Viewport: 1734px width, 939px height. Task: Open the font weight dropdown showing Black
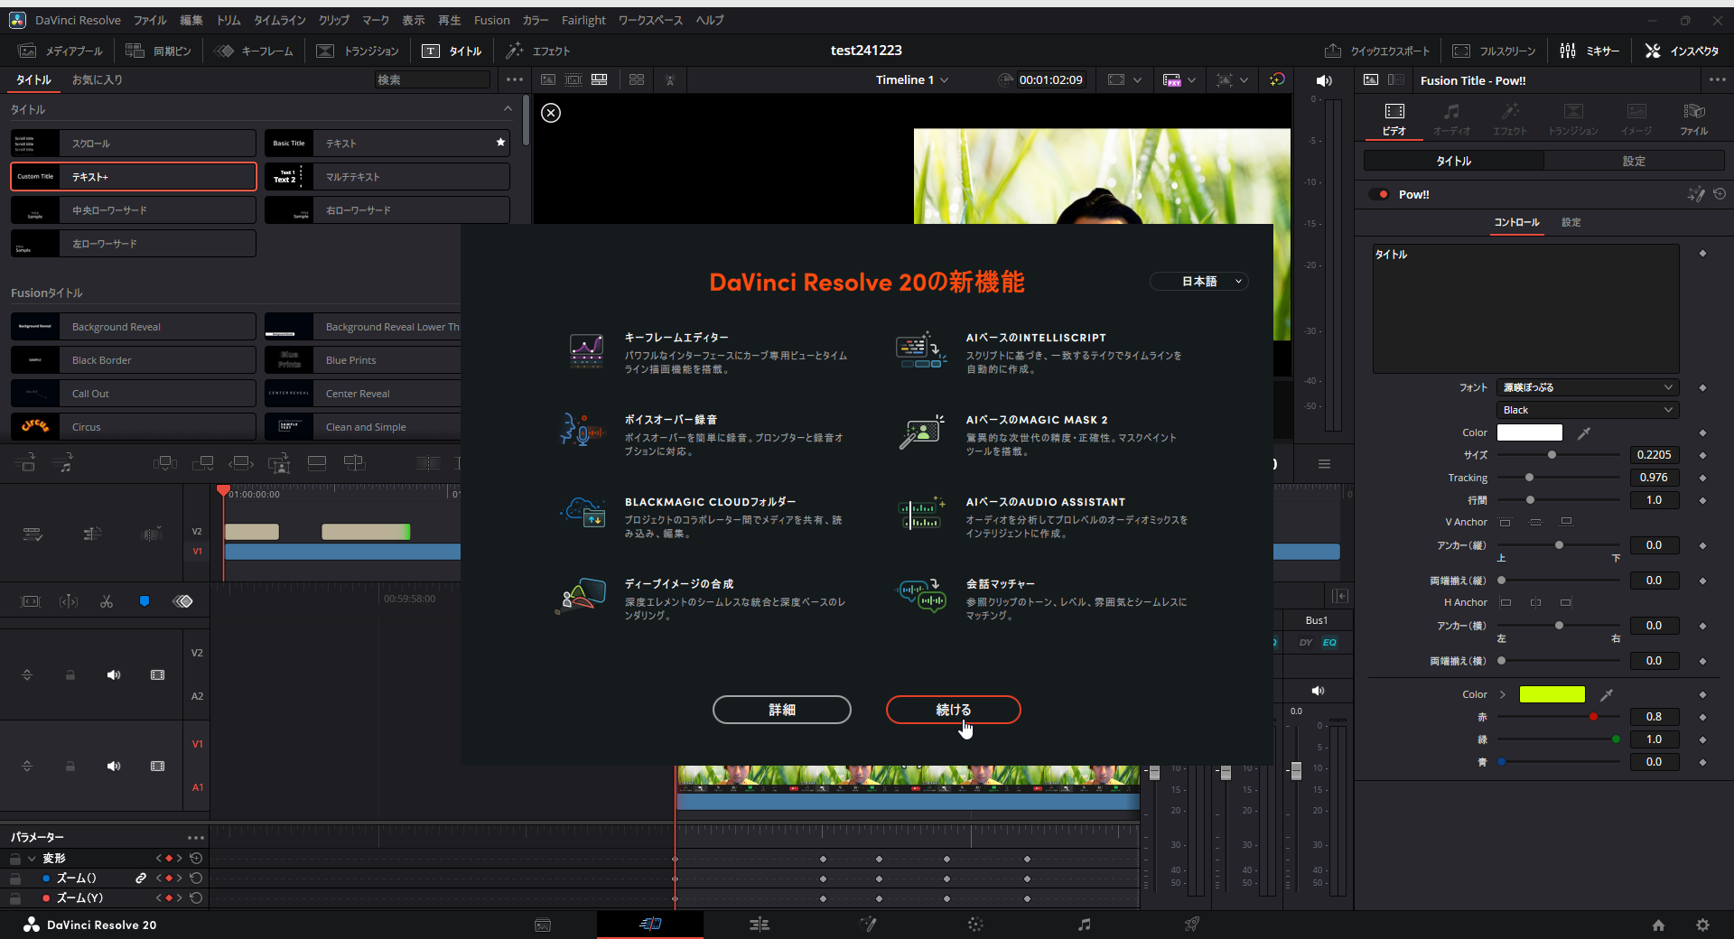tap(1587, 409)
